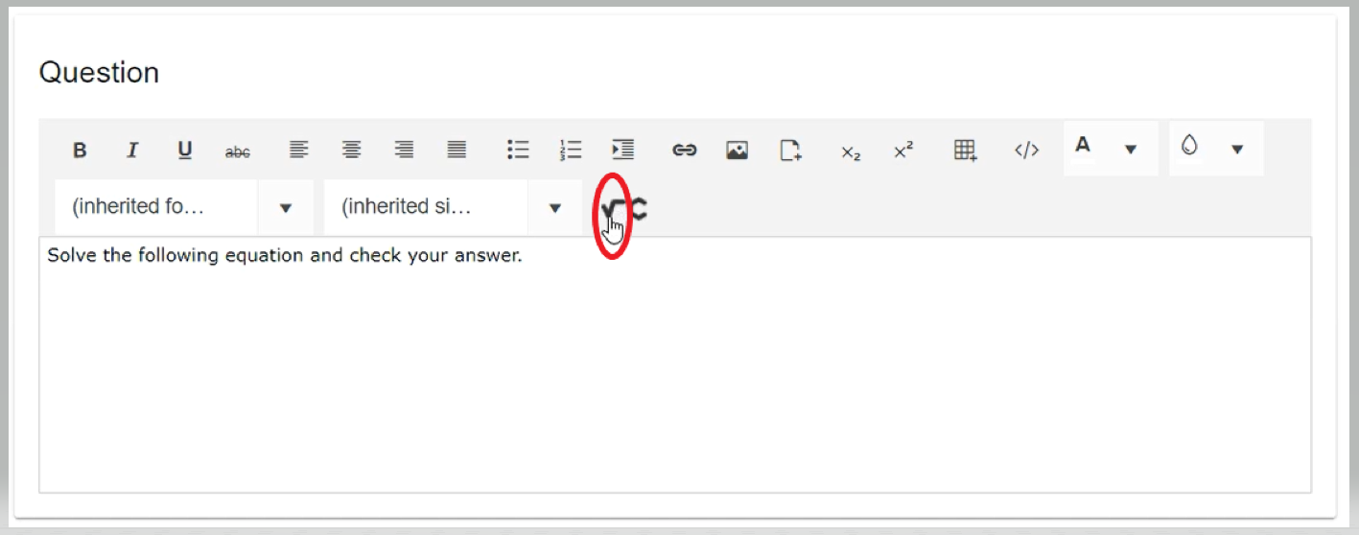Open the inherited font family dropdown

point(183,207)
